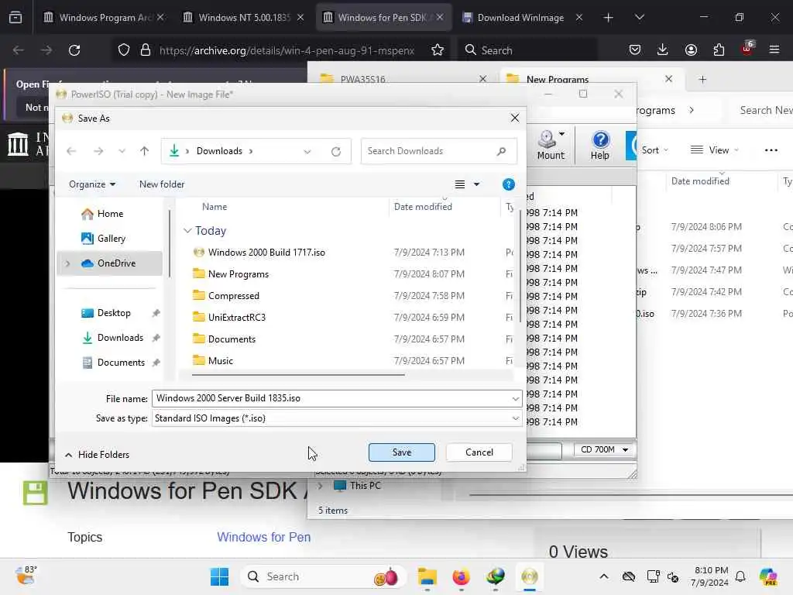Collapse the Today group header

pyautogui.click(x=187, y=231)
